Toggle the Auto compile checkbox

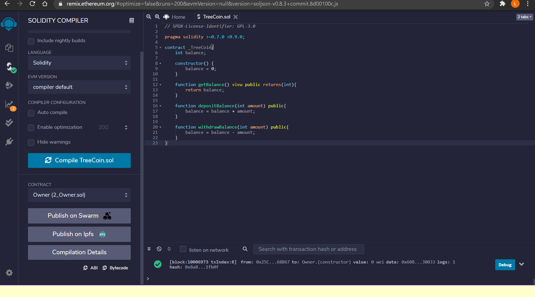(x=31, y=113)
